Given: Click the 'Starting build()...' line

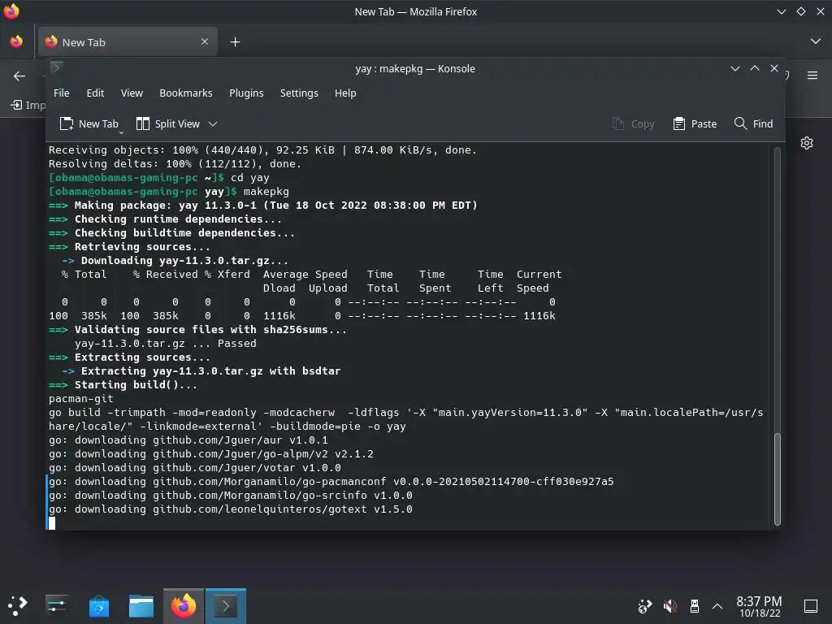Looking at the screenshot, I should pyautogui.click(x=123, y=384).
